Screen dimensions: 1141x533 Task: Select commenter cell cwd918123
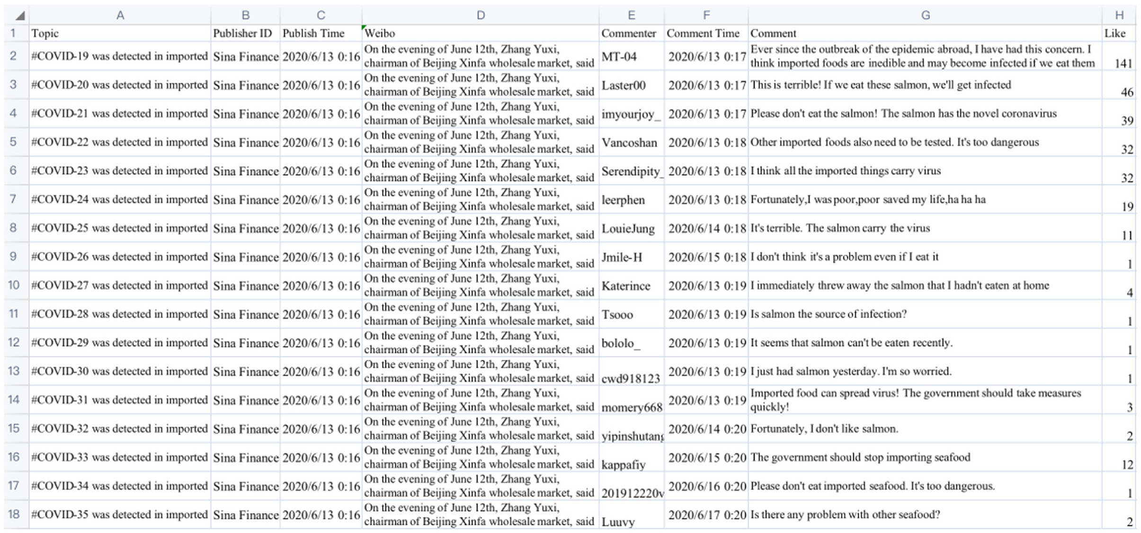point(632,372)
